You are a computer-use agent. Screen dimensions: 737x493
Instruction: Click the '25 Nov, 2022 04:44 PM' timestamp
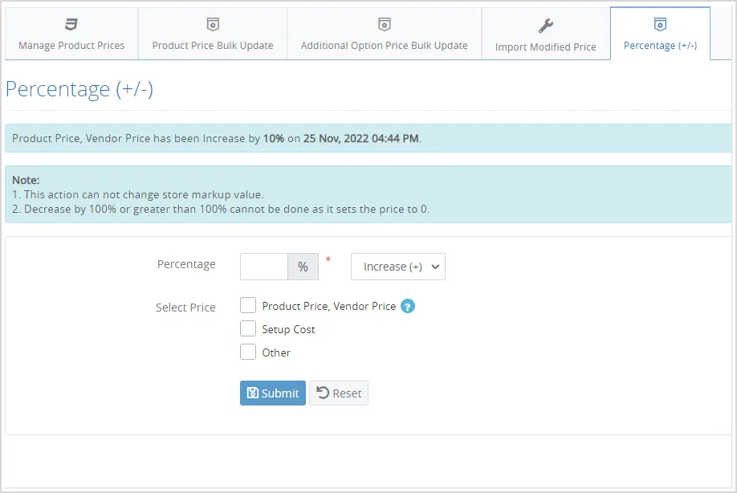(360, 138)
